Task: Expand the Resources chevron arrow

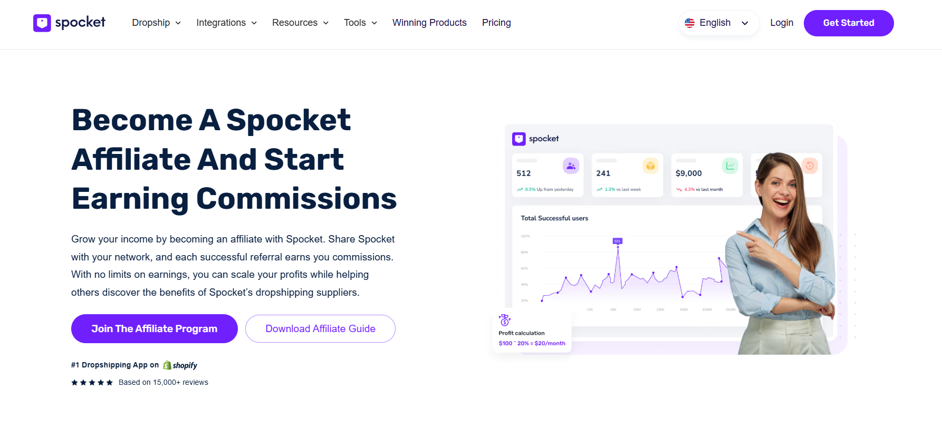Action: coord(326,23)
